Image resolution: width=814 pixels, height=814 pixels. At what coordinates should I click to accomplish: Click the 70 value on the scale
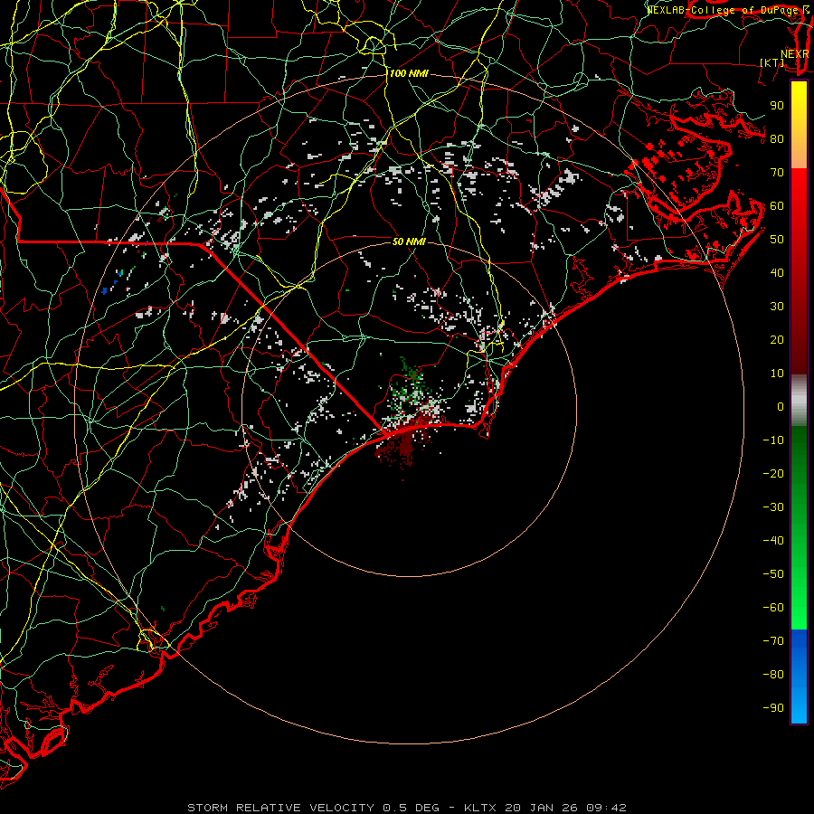[x=777, y=173]
